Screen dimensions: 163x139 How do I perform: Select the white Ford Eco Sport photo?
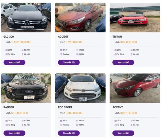(80, 88)
